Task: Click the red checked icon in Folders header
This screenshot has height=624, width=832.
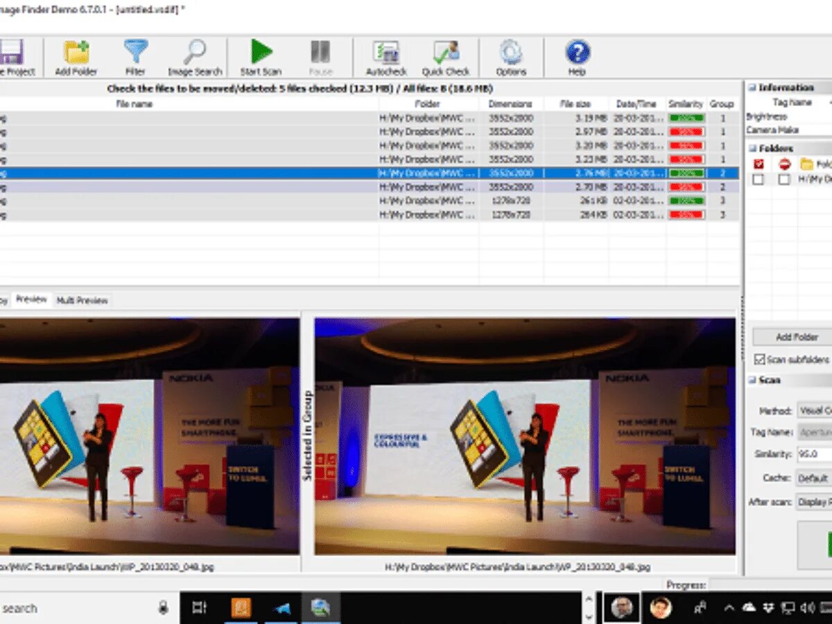Action: (759, 164)
